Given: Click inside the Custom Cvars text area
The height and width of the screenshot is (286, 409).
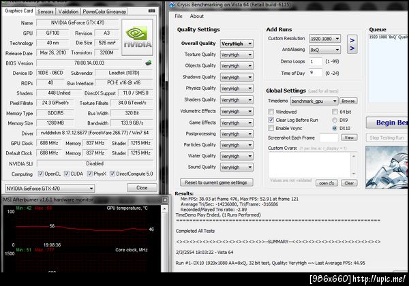Looking at the screenshot, I should [x=309, y=165].
